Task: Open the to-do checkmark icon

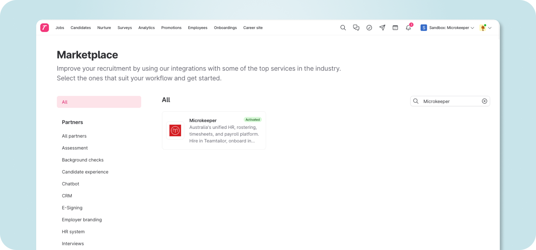Action: coord(369,28)
